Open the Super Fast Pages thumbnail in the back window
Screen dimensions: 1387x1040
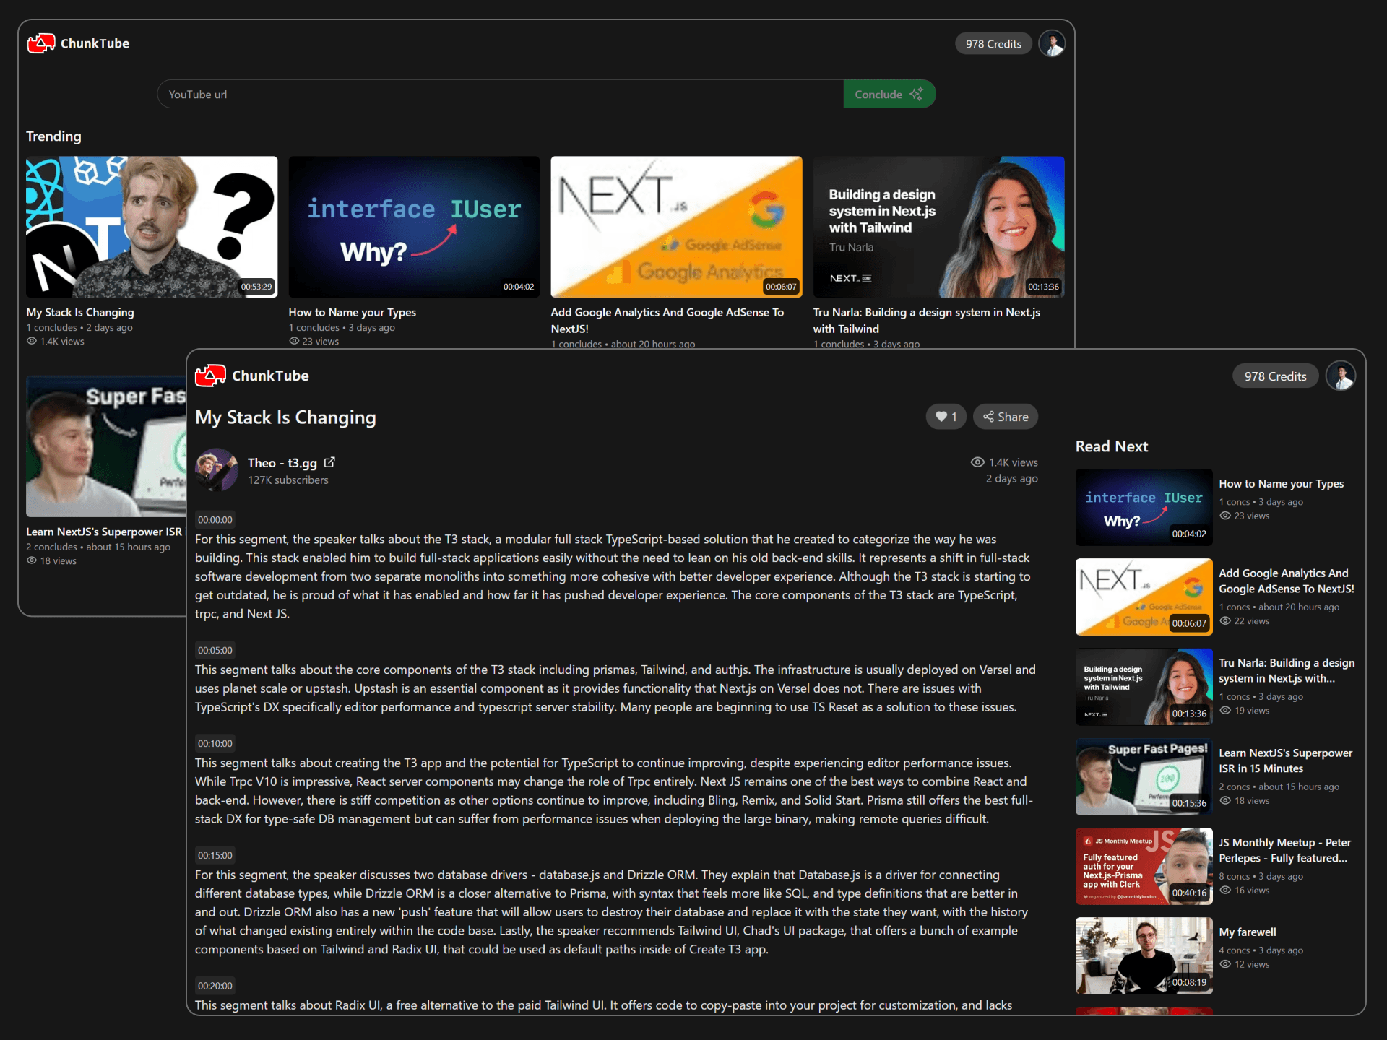coord(106,446)
